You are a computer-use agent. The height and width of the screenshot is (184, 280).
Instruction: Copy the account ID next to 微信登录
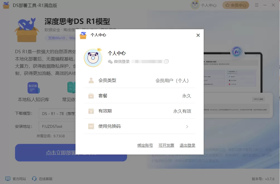(166, 62)
